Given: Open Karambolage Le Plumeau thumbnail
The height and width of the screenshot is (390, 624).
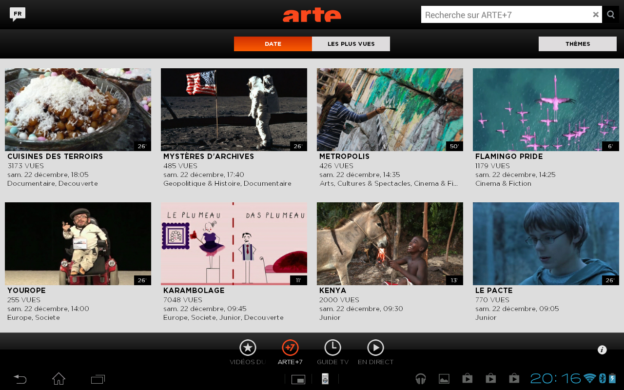Looking at the screenshot, I should [234, 244].
